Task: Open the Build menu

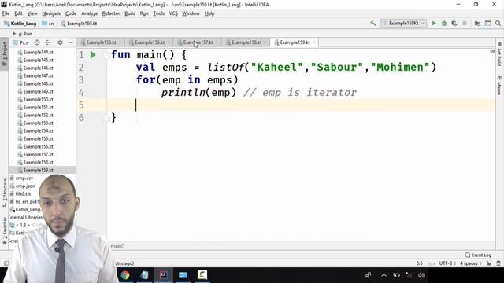Action: (130, 13)
